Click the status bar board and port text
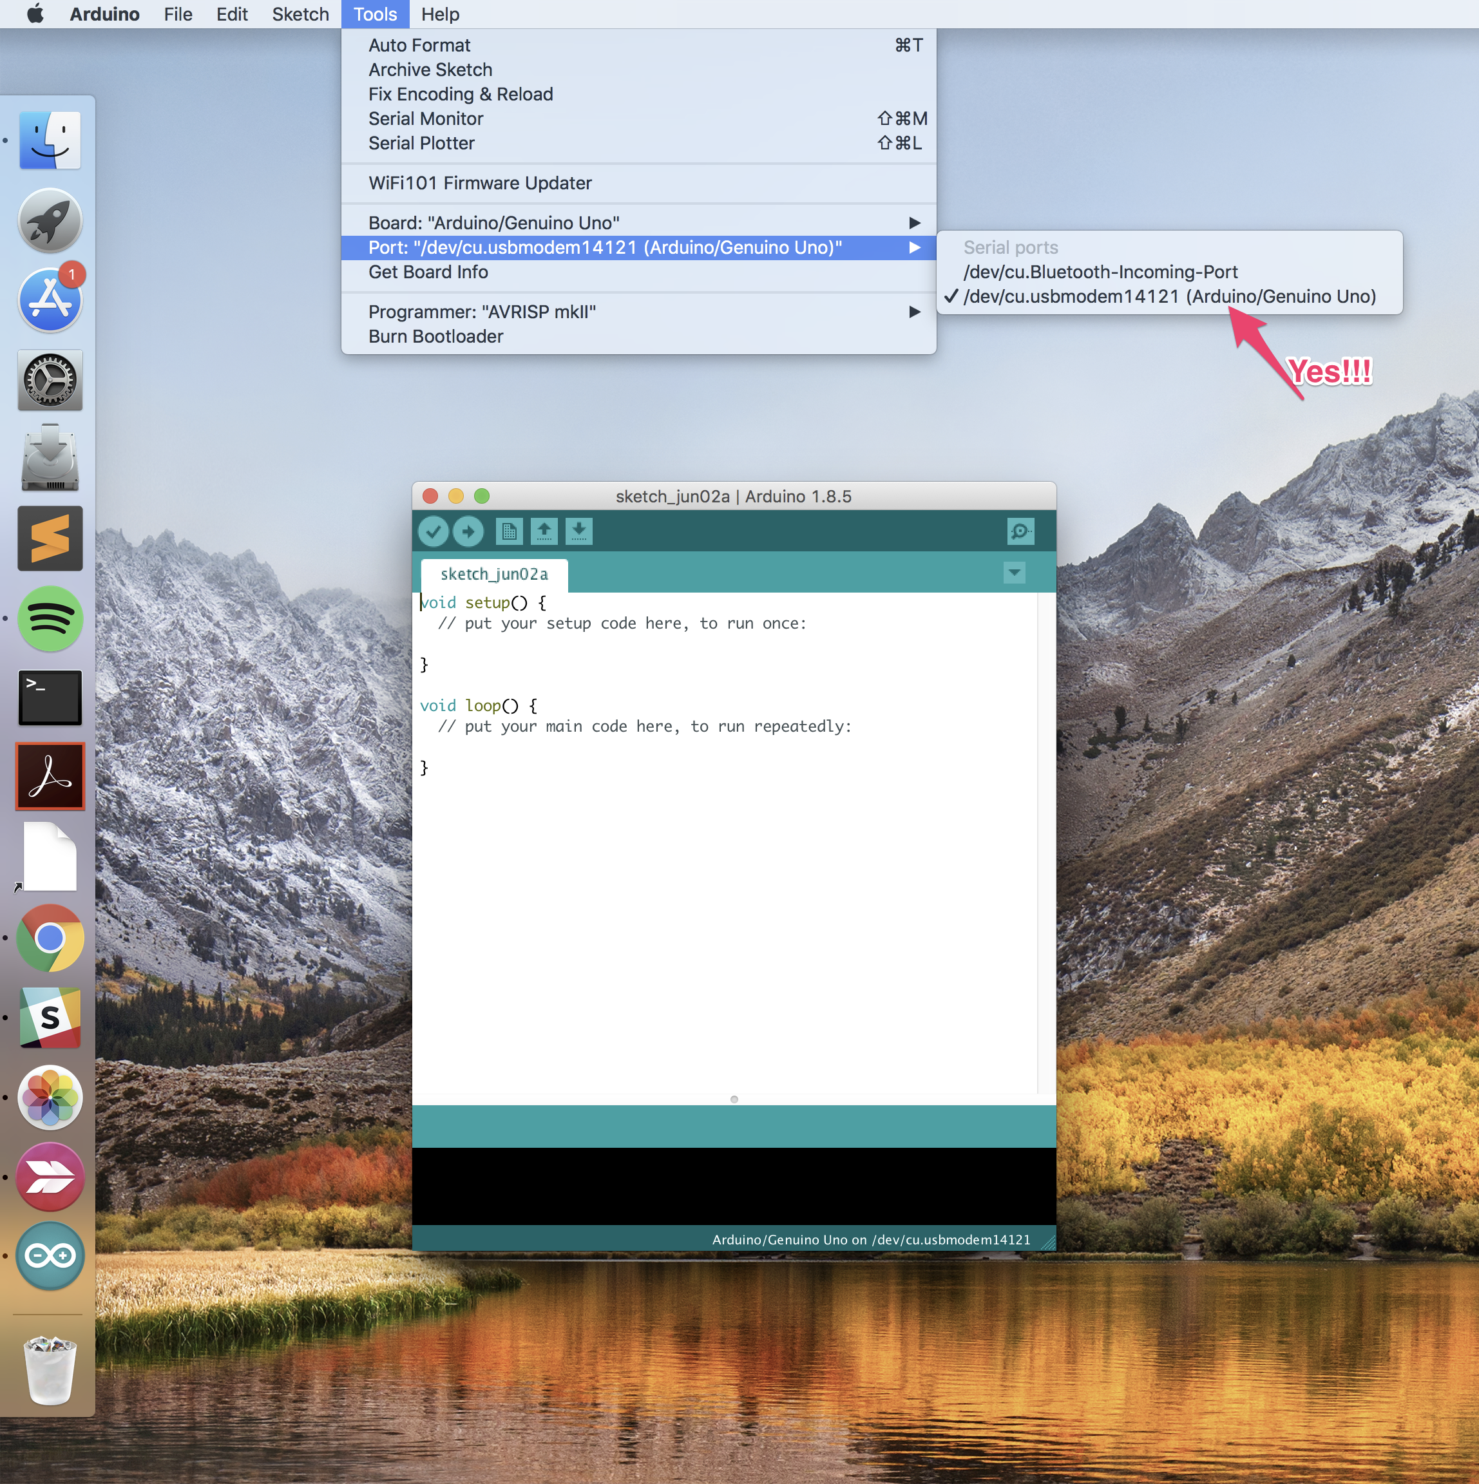The width and height of the screenshot is (1479, 1484). click(872, 1239)
